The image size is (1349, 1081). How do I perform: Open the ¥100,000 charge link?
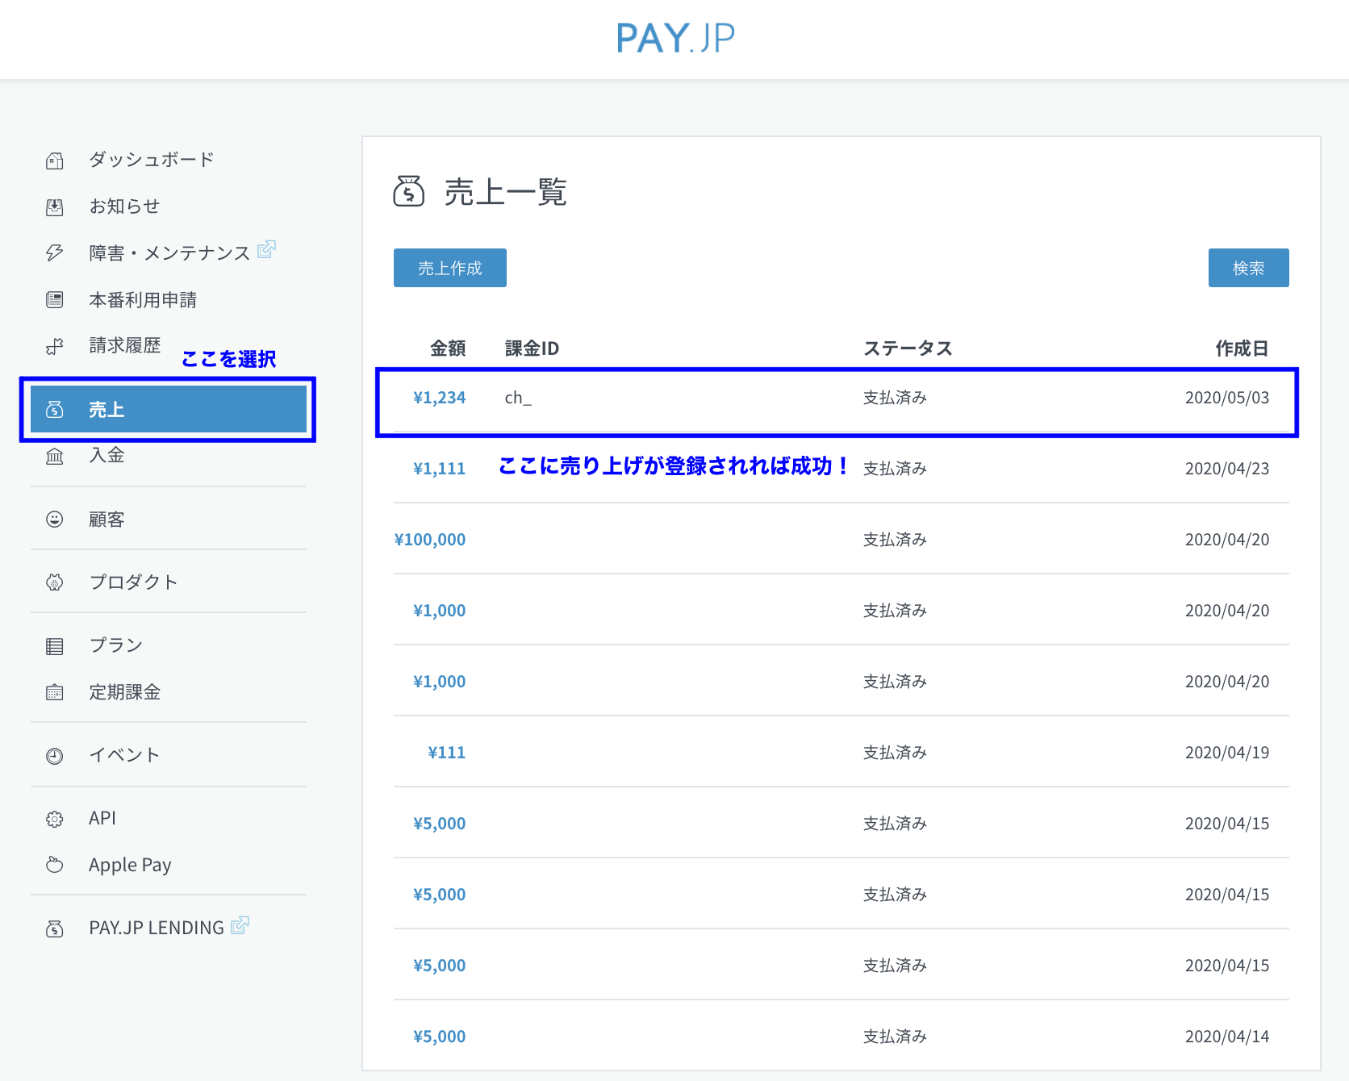click(x=430, y=540)
